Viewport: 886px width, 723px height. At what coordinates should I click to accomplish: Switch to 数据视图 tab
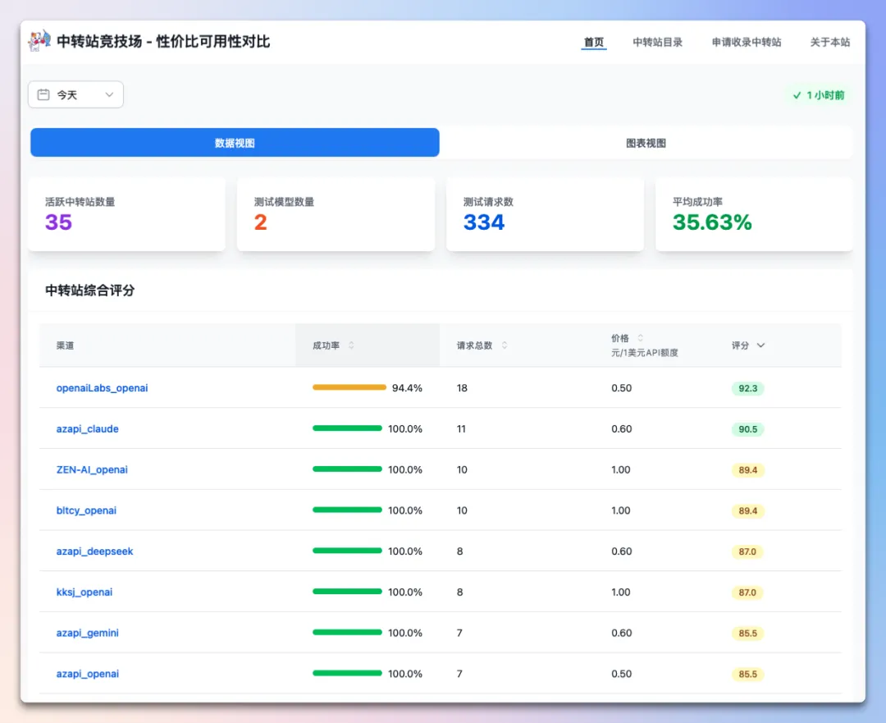coord(235,143)
